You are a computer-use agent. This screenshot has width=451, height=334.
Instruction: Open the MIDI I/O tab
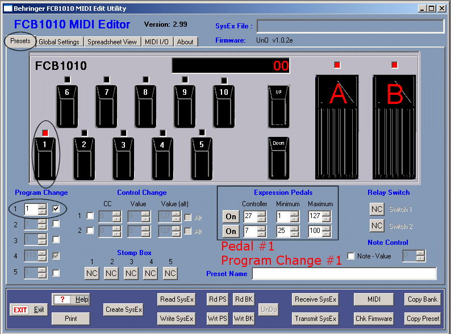tap(157, 41)
